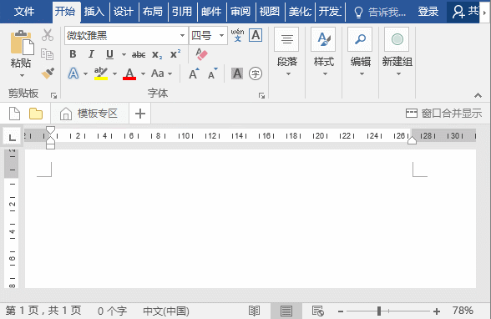Image resolution: width=491 pixels, height=319 pixels.
Task: Expand font color dropdown arrow
Action: pyautogui.click(x=143, y=74)
